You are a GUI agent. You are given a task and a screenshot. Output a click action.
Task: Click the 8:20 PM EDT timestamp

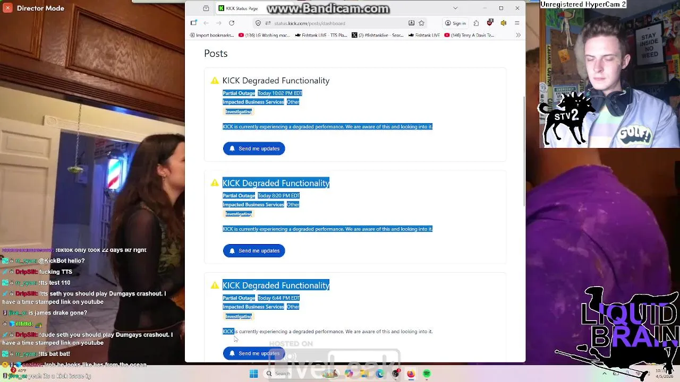(x=278, y=195)
